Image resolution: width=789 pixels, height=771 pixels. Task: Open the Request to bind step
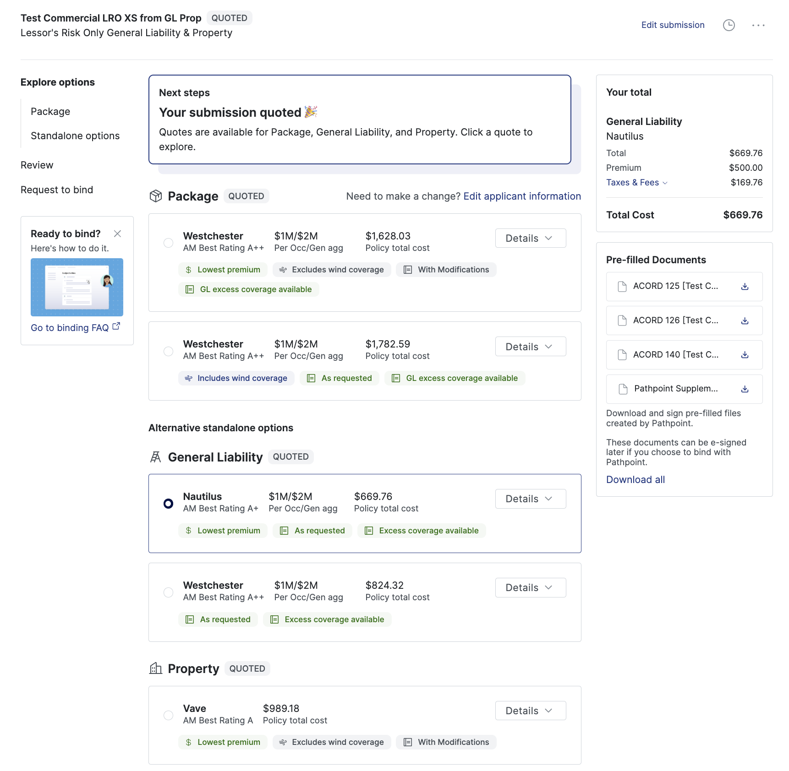pos(57,190)
